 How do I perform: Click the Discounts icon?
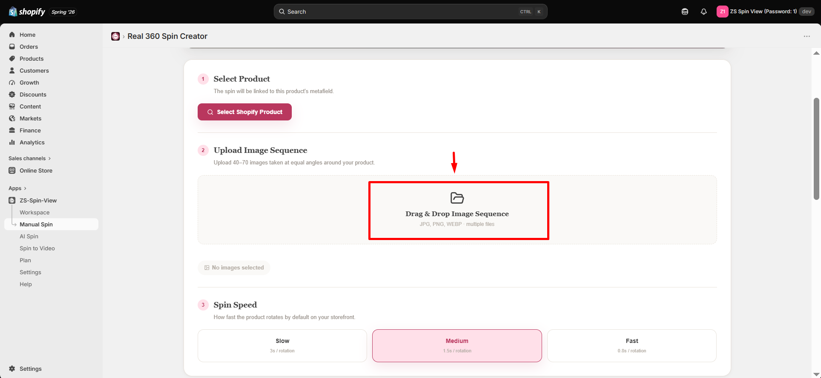pos(12,94)
